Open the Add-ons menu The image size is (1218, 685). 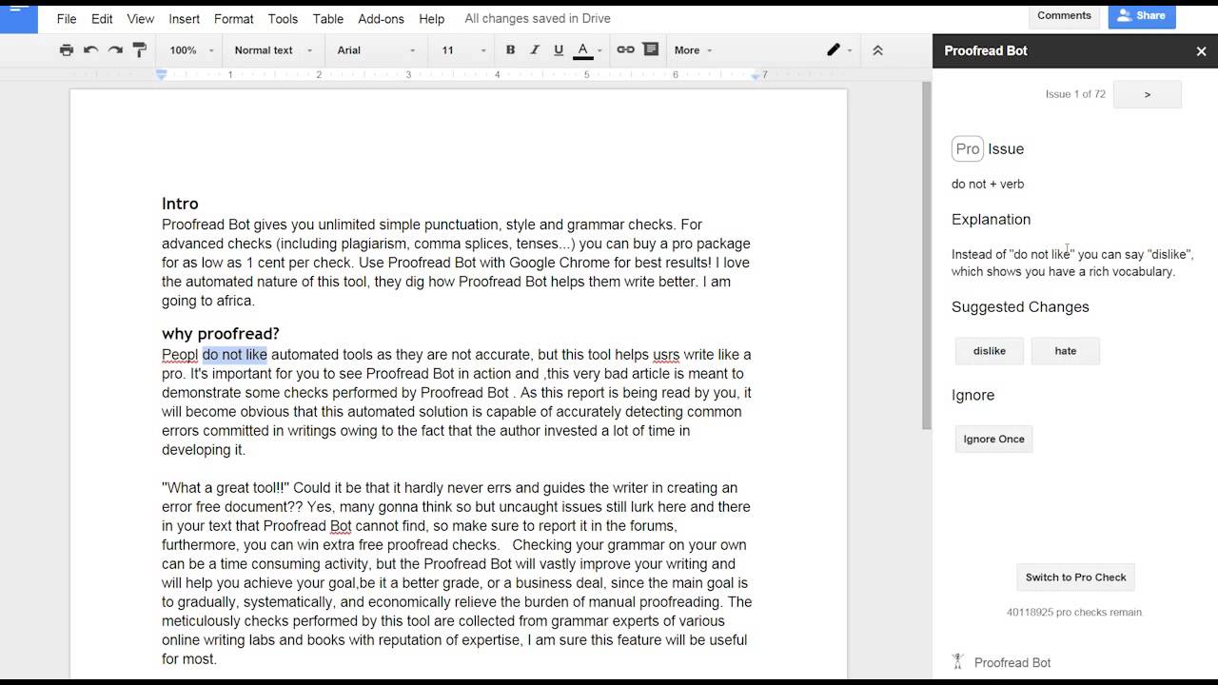tap(381, 18)
